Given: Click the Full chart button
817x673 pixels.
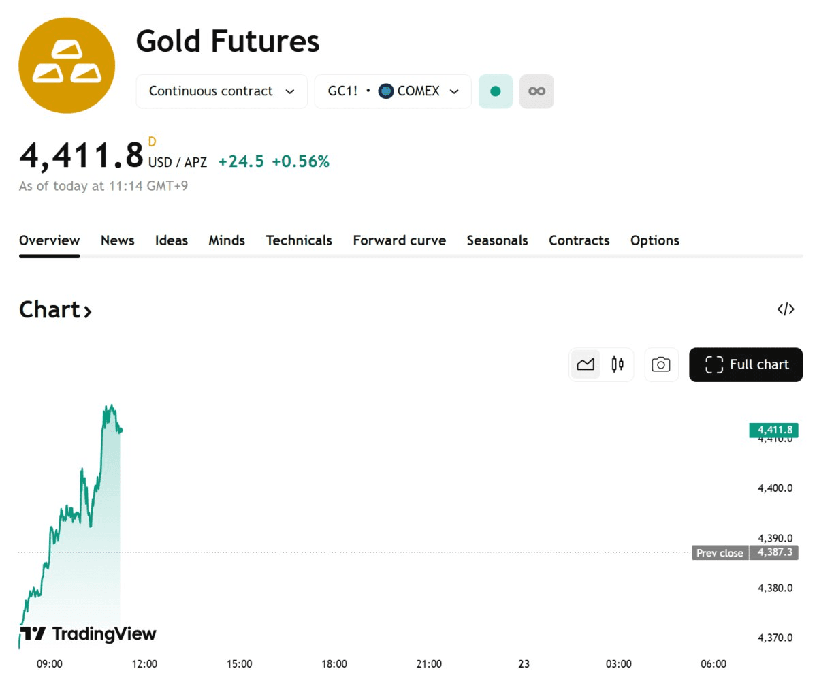Looking at the screenshot, I should (746, 364).
